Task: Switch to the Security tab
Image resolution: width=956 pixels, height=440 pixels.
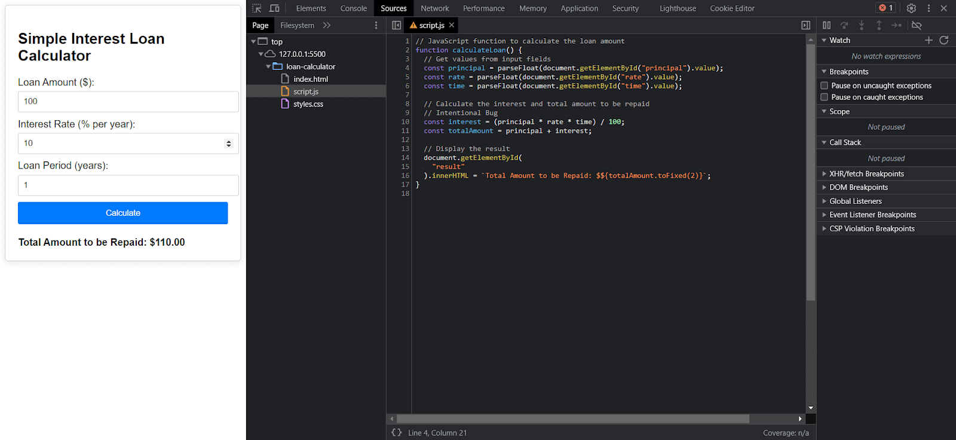Action: pyautogui.click(x=626, y=8)
